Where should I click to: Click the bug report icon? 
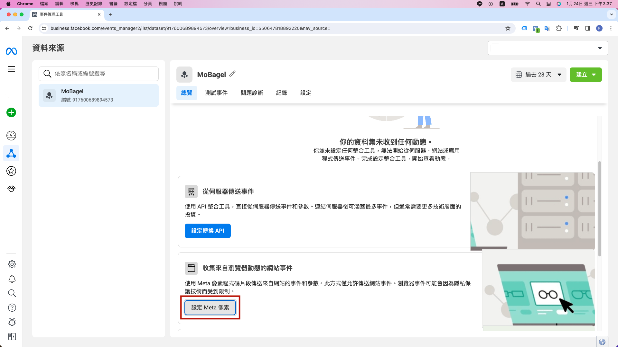[12, 322]
